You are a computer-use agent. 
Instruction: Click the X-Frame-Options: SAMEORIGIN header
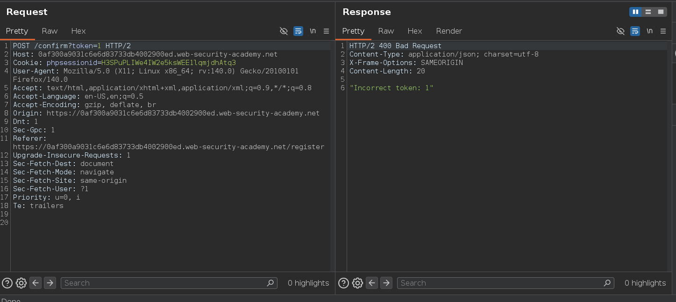(406, 63)
